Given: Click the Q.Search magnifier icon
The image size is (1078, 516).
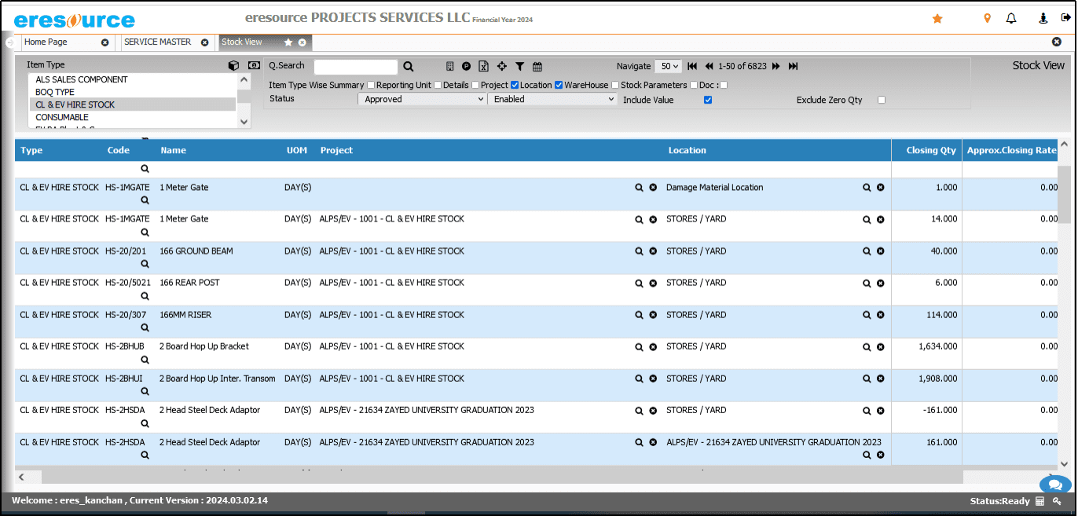Looking at the screenshot, I should tap(409, 67).
